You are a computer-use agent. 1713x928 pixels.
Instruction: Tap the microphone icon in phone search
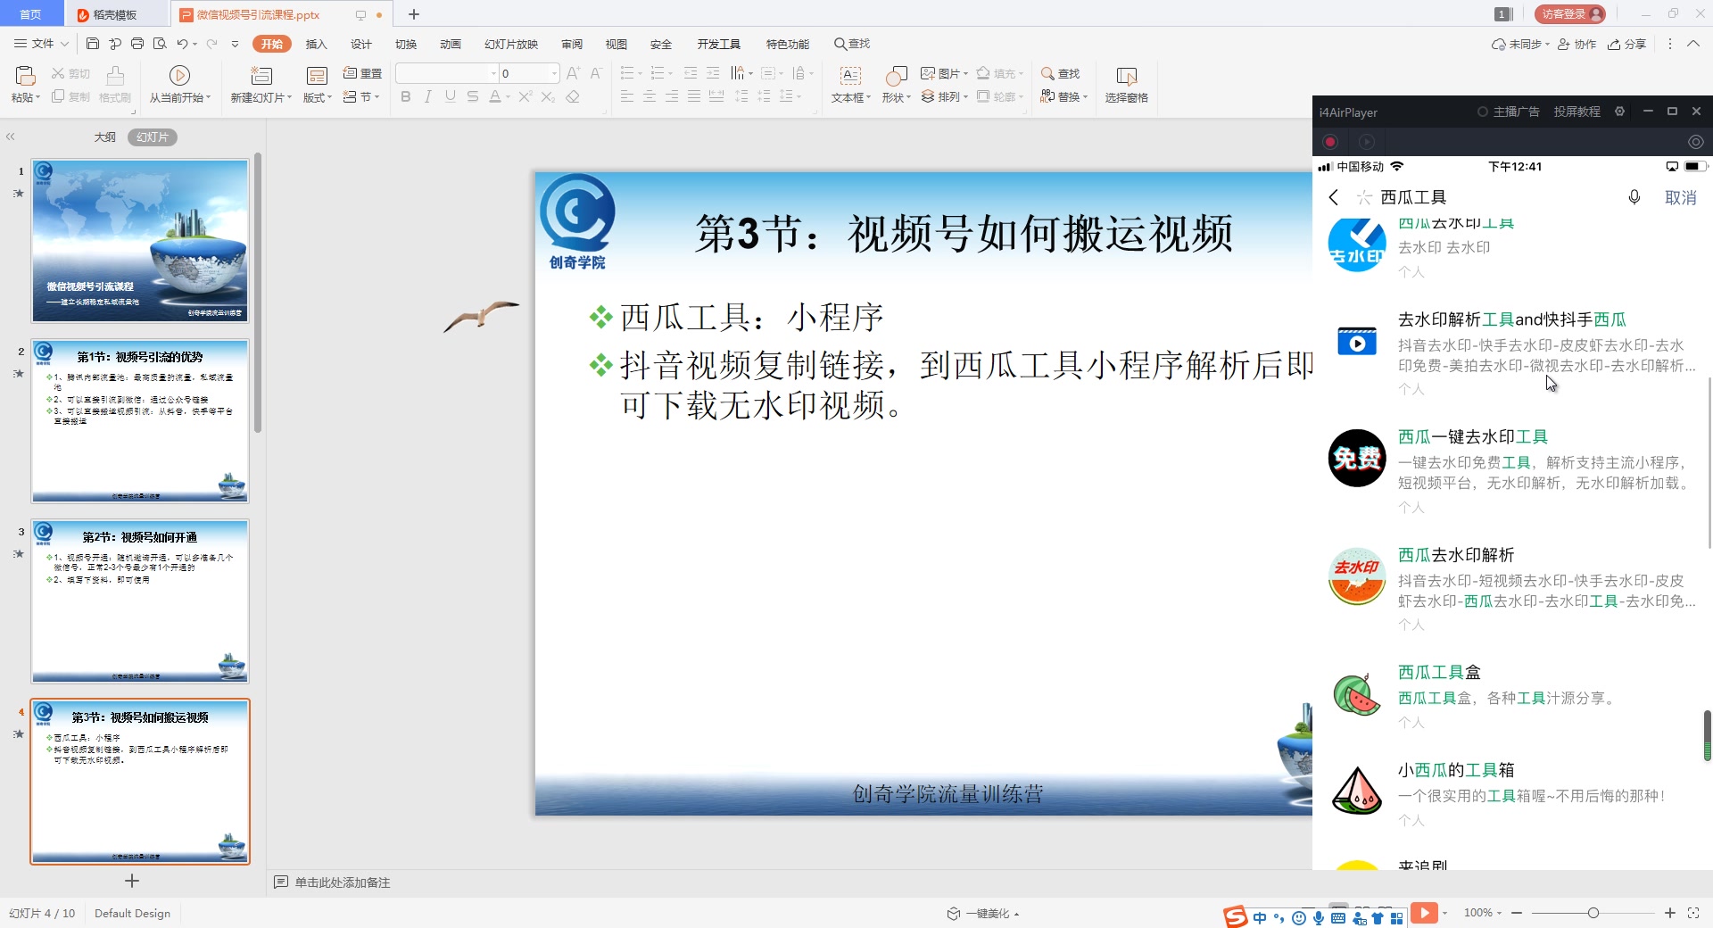pyautogui.click(x=1634, y=197)
